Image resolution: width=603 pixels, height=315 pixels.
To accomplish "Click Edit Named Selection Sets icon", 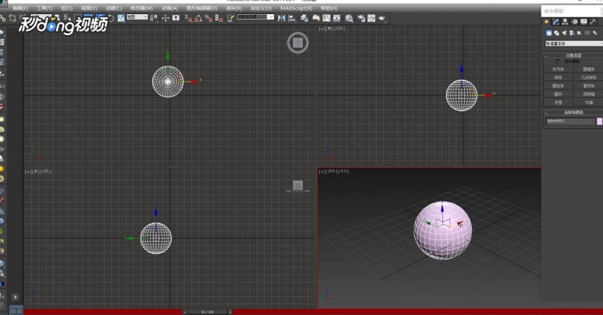I will click(231, 18).
